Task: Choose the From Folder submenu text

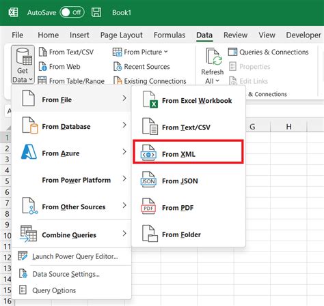Action: pos(181,234)
